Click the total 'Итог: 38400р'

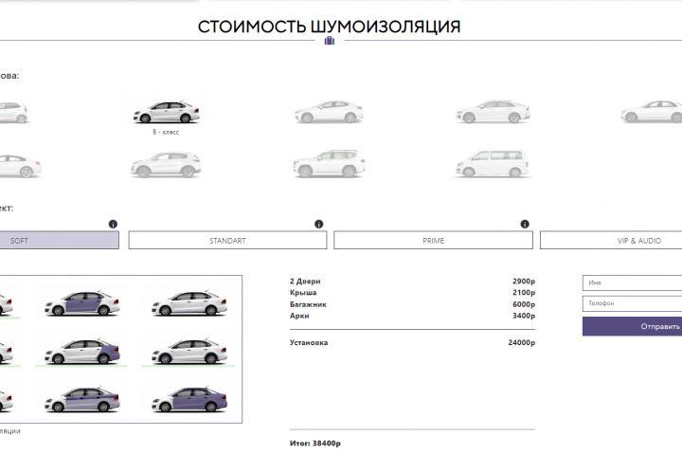pos(315,444)
